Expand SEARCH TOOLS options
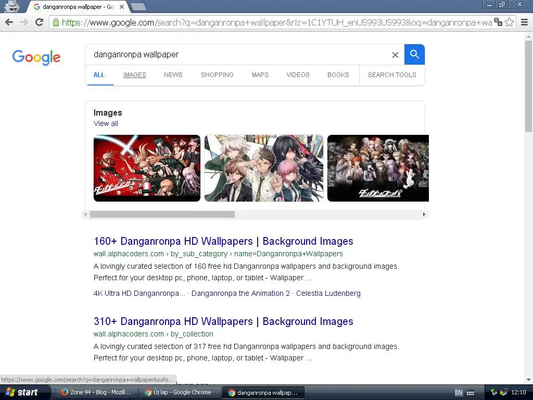 click(x=392, y=75)
